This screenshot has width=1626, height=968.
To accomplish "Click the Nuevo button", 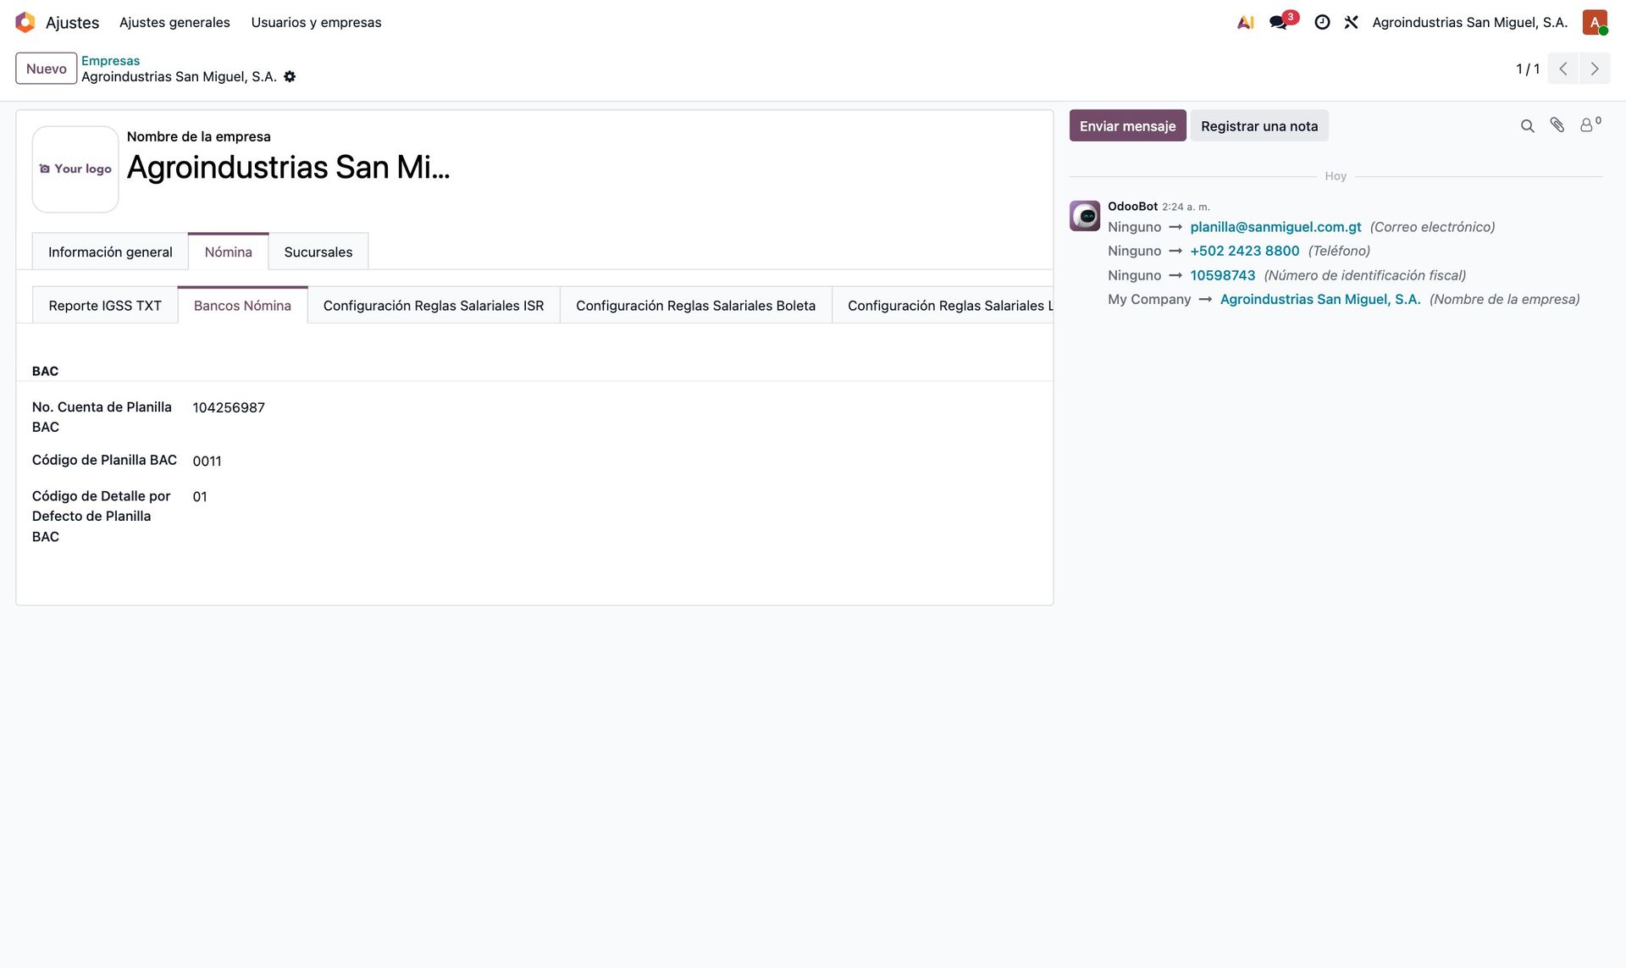I will (x=47, y=69).
